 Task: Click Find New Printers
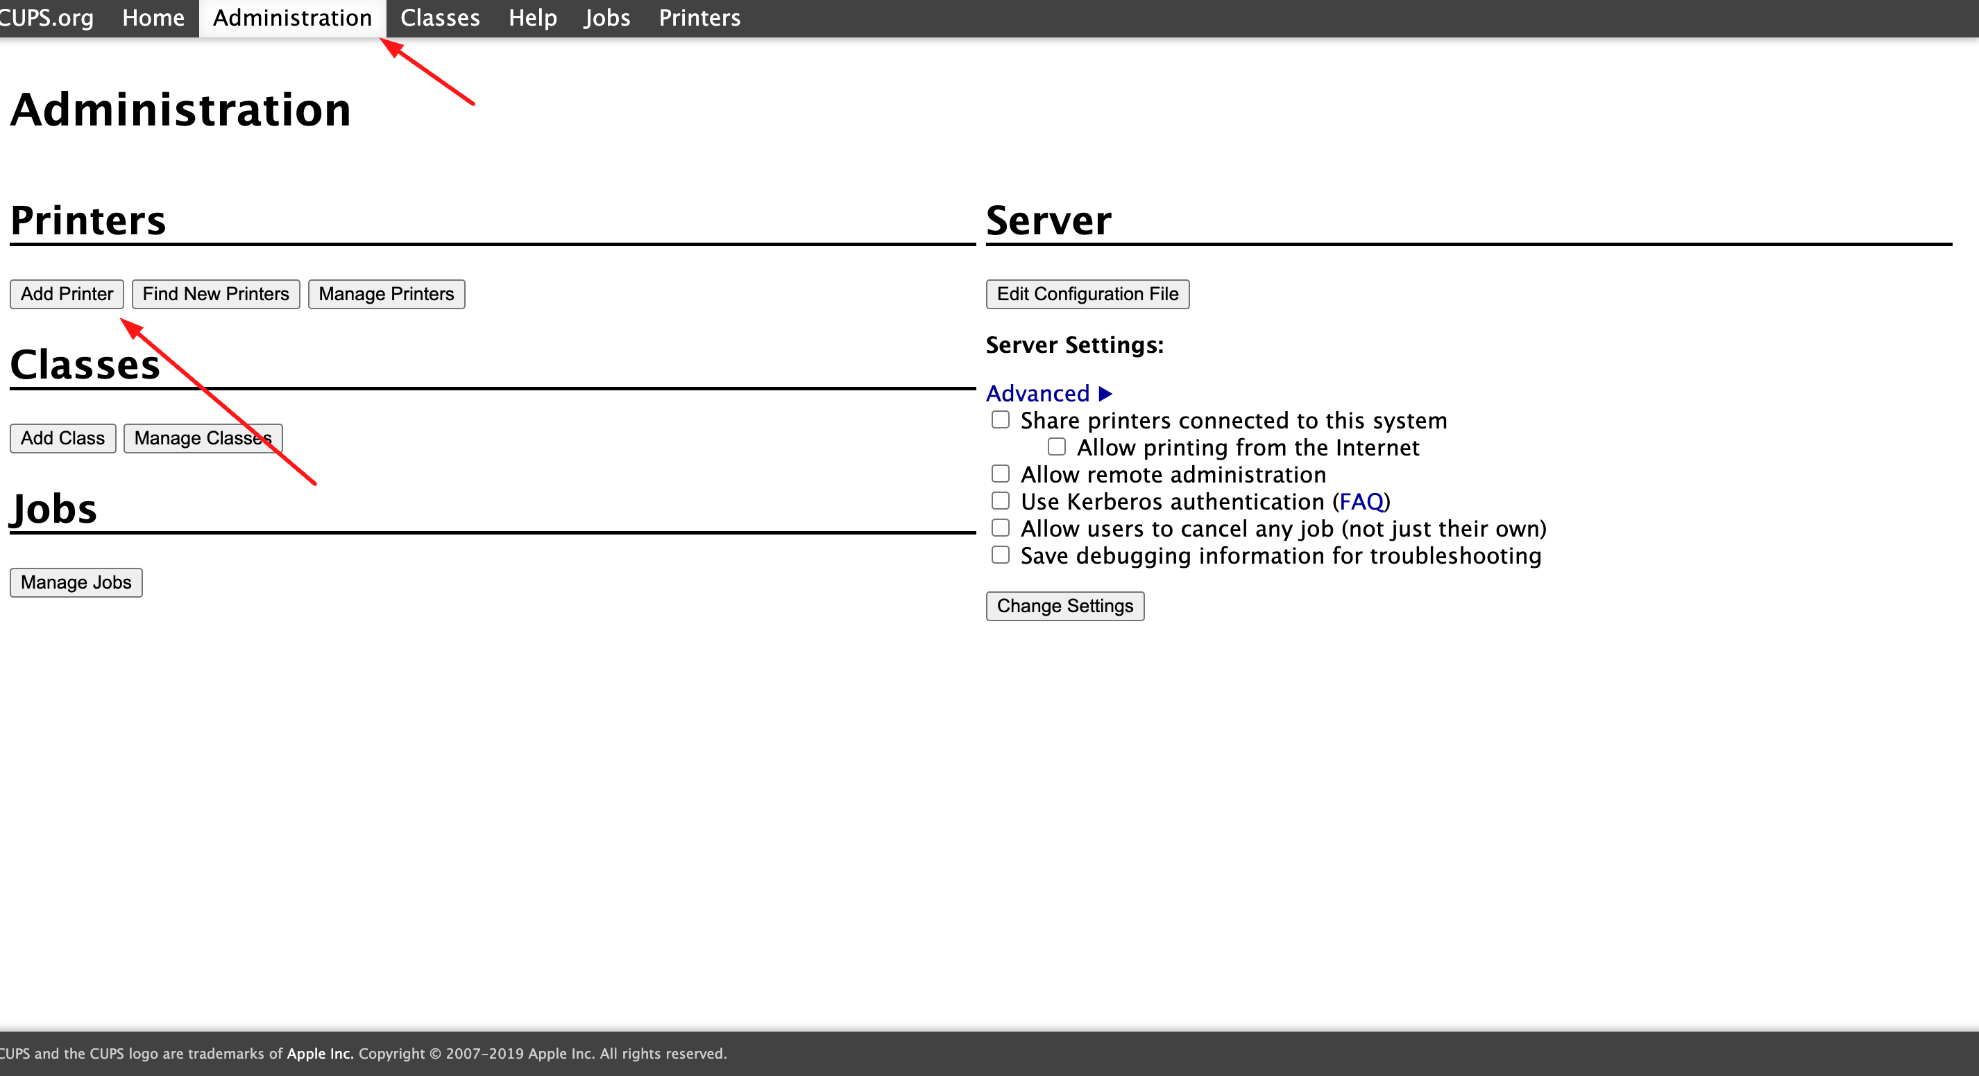215,294
